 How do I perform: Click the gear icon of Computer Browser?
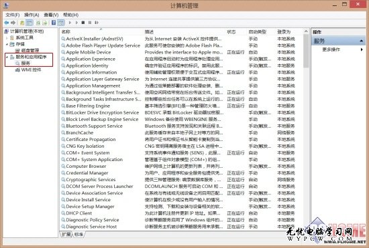tap(63, 166)
